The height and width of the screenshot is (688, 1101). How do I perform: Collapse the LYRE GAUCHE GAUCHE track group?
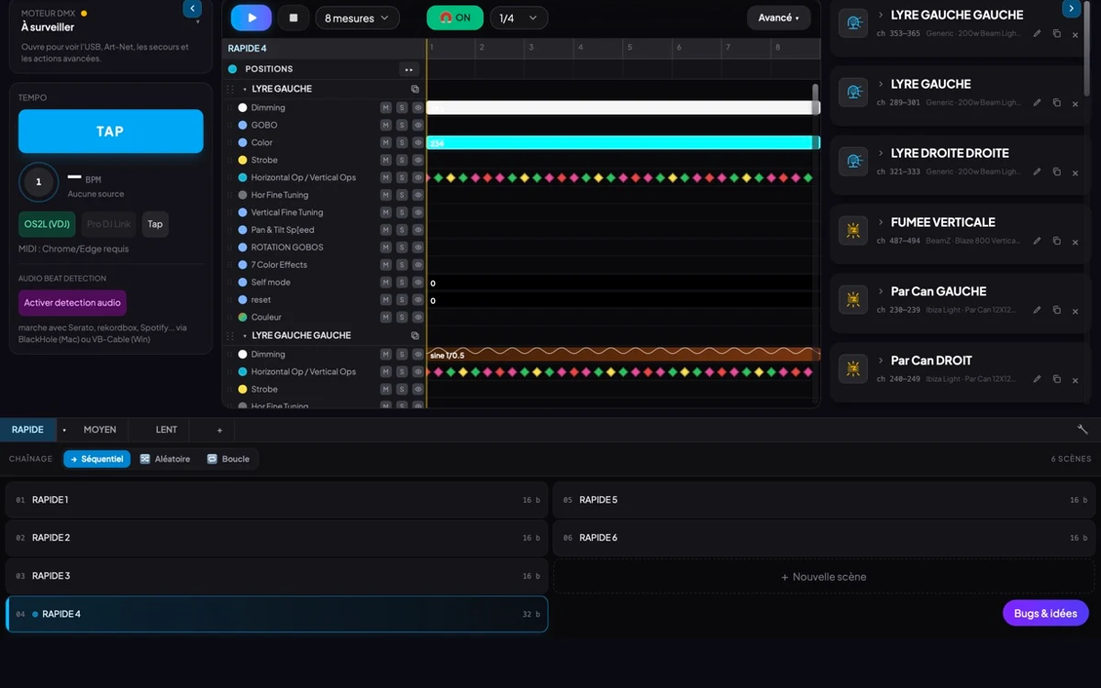245,336
